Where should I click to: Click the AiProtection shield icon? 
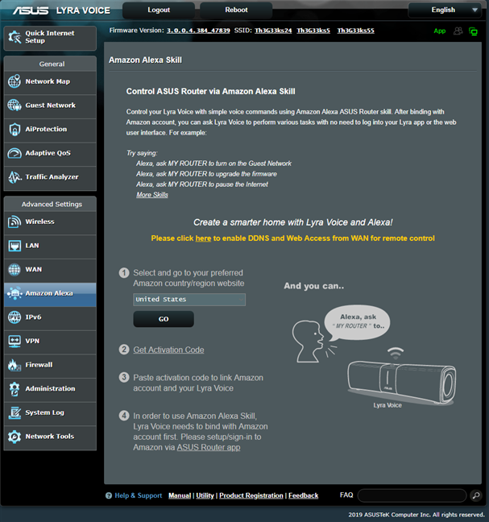[15, 129]
